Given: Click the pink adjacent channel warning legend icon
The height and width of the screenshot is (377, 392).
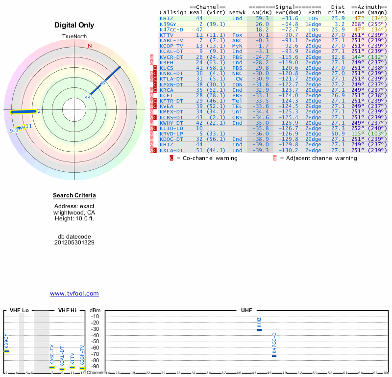Looking at the screenshot, I should (x=275, y=158).
